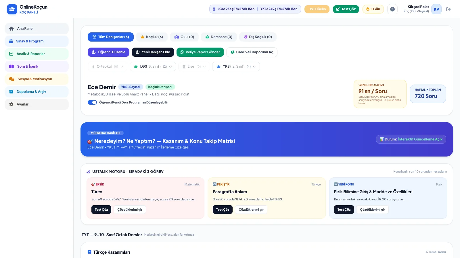Click the book icon beside Türkçe Kazanımları
This screenshot has height=258, width=460.
tap(89, 252)
